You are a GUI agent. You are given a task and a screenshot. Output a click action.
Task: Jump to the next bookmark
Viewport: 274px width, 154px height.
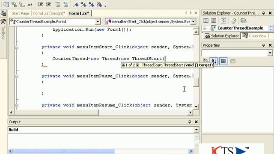[x=83, y=4]
